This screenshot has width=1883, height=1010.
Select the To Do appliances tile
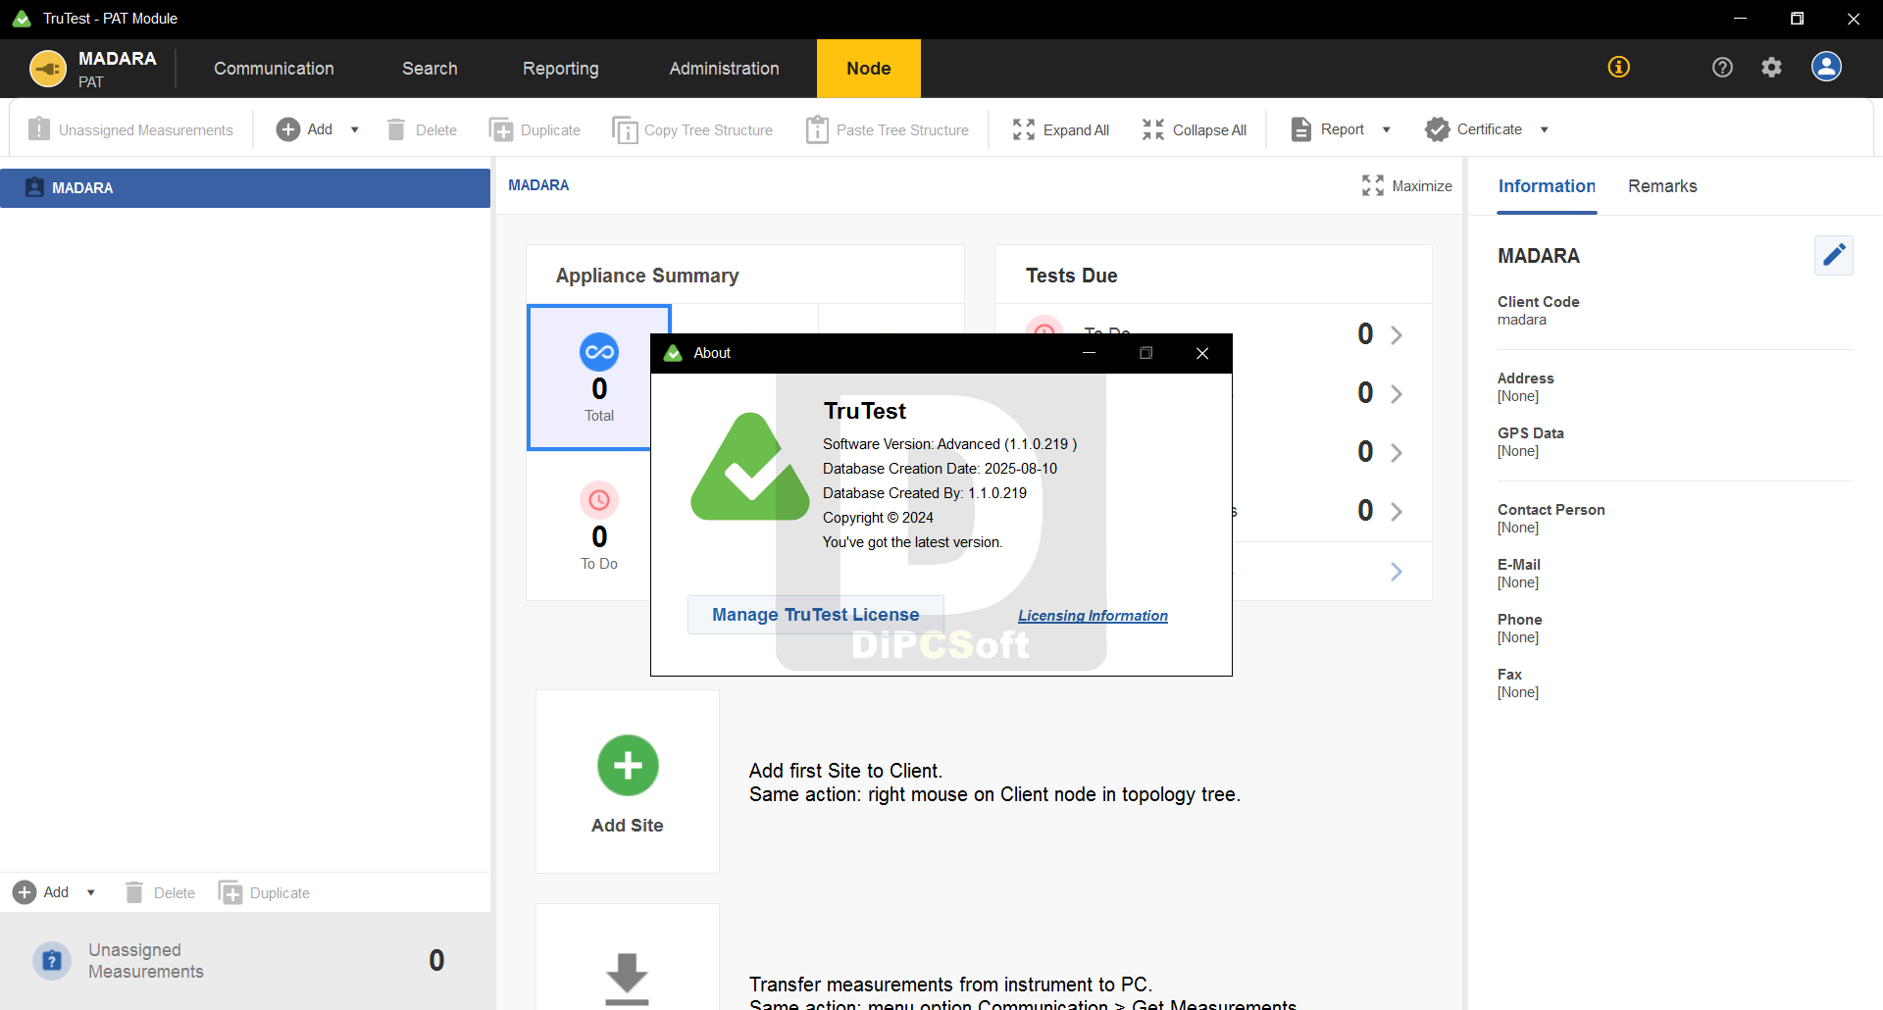599,527
